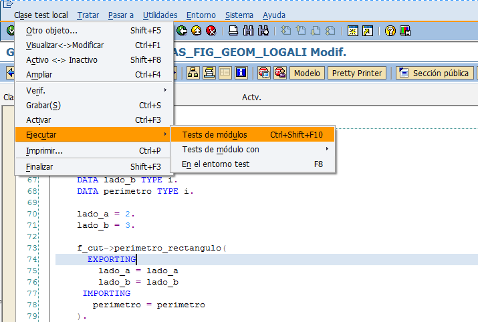
Task: Click the greyed-out window layout icon
Action: (225, 73)
